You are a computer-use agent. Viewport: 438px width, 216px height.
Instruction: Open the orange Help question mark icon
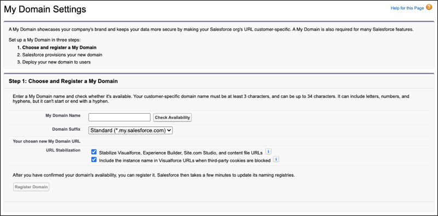pos(429,8)
